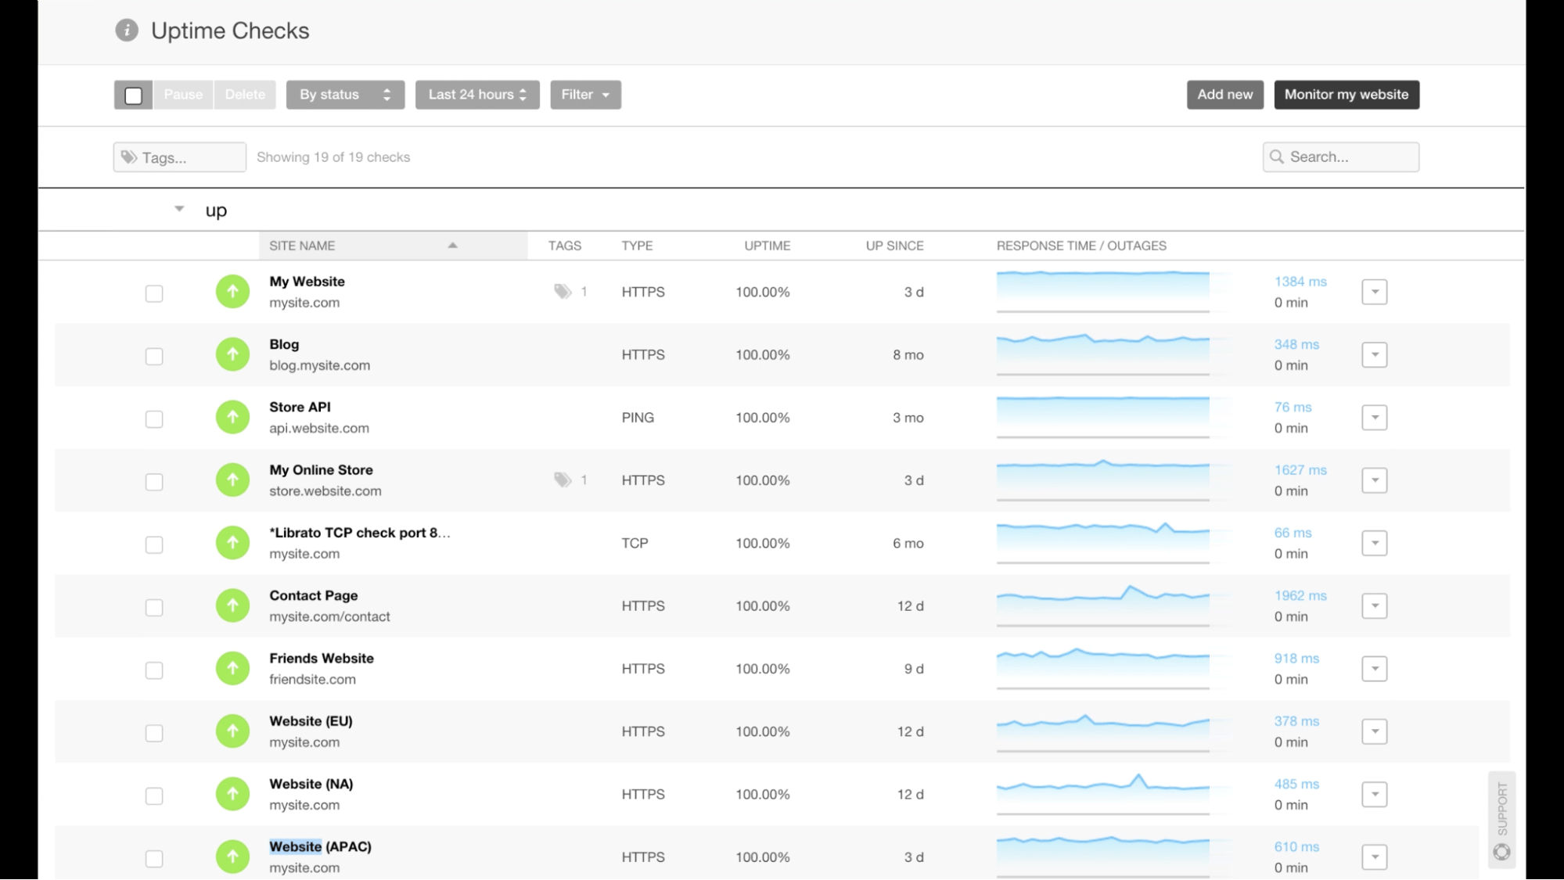Toggle the select-all checkbox at top left
The width and height of the screenshot is (1564, 880).
(135, 95)
